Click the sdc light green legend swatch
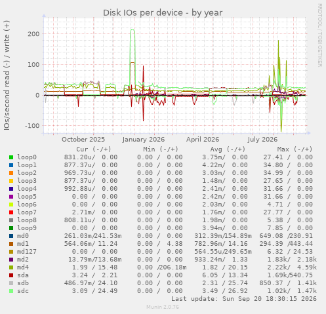Viewport: 326px width, 314px height. pos(11,291)
